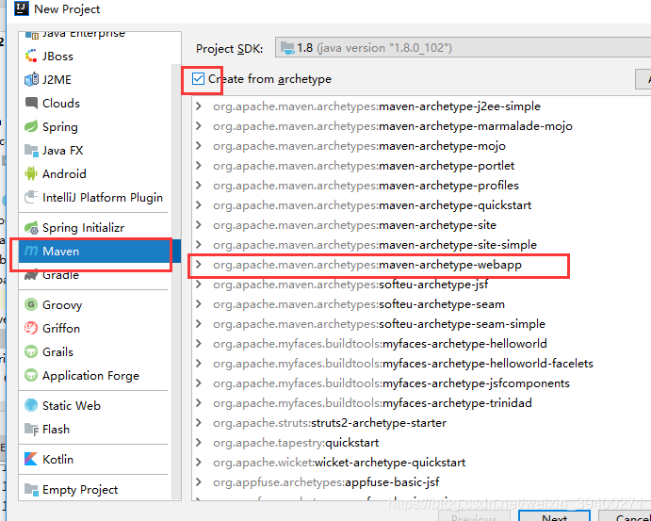
Task: Click the Application Forge icon
Action: point(31,375)
